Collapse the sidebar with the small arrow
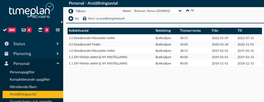This screenshot has width=264, height=102. click(x=62, y=22)
